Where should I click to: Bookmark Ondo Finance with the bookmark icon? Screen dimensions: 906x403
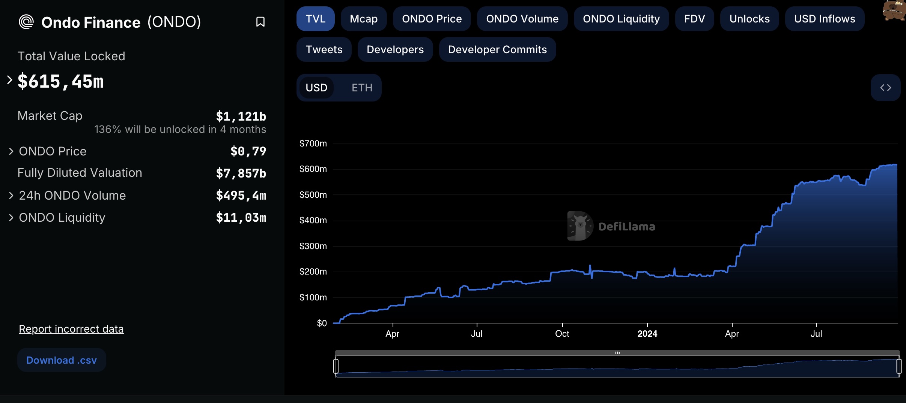click(x=260, y=22)
